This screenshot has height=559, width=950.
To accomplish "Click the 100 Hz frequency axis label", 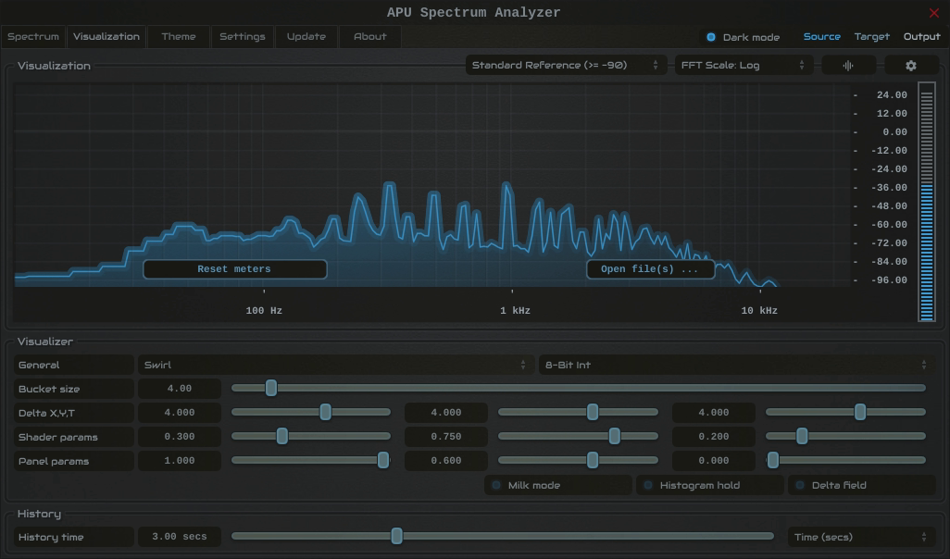I will point(264,311).
